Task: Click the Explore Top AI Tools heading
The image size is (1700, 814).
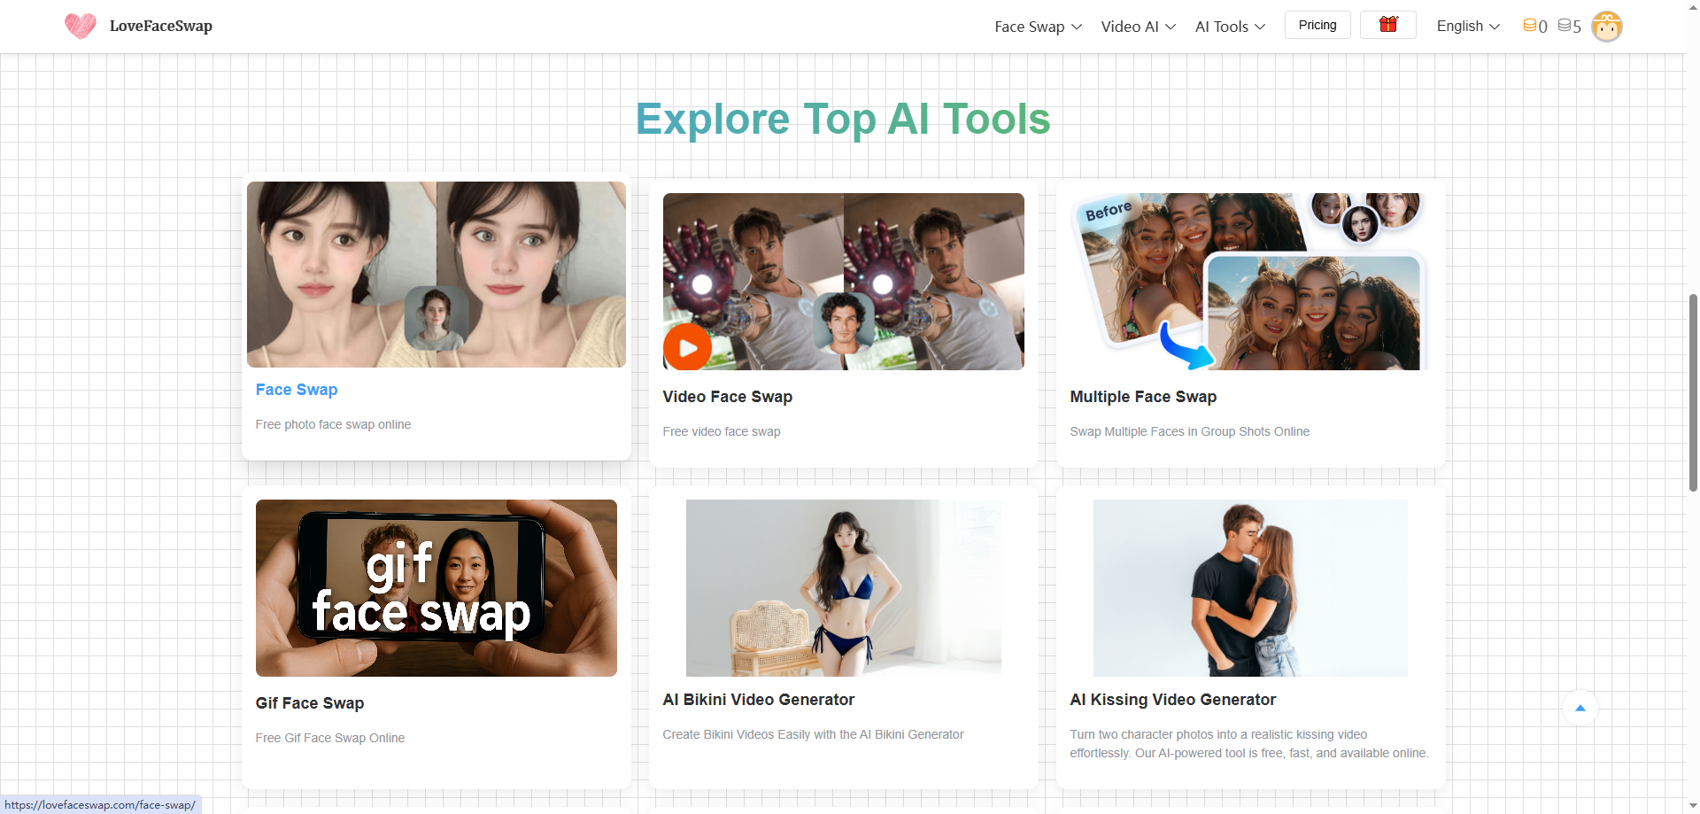Action: [843, 119]
